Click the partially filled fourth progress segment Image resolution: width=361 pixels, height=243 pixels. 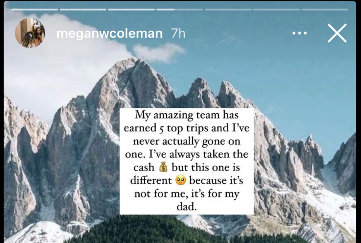click(180, 9)
